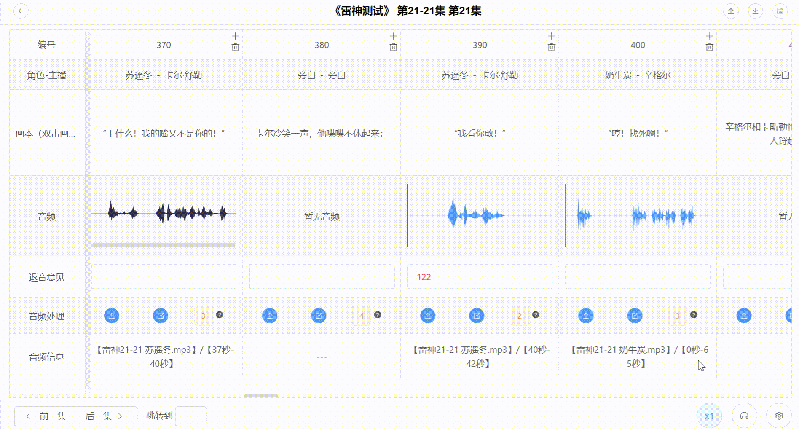
Task: Click the download icon in top-right header
Action: (x=756, y=11)
